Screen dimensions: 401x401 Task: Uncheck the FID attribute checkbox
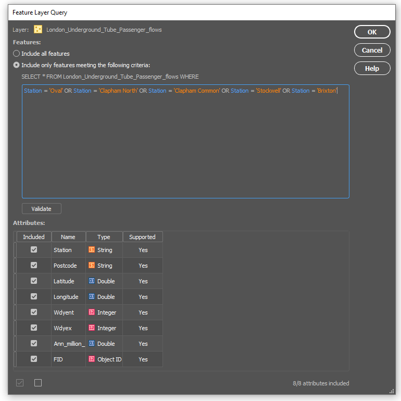pyautogui.click(x=34, y=359)
